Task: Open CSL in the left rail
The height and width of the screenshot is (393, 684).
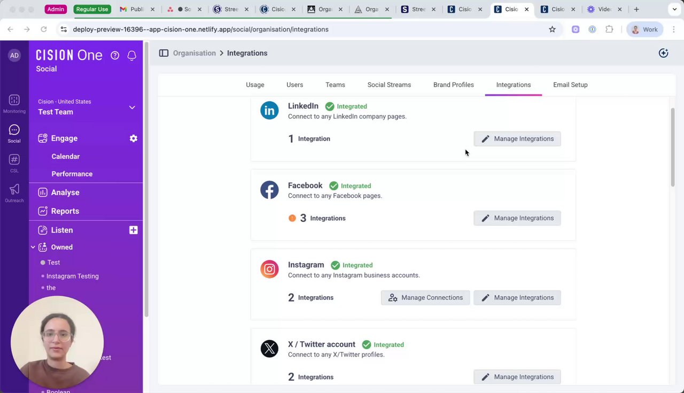Action: click(14, 164)
